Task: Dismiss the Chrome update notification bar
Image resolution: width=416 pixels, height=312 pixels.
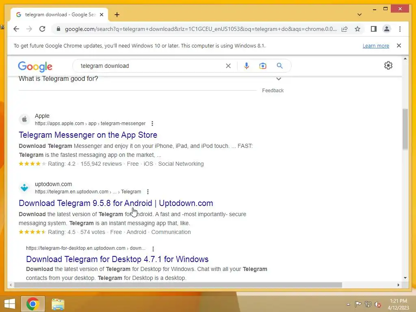Action: 399,45
